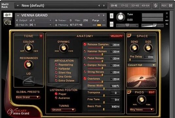
Task: Select previous Vienna Grand instrument arrow
Action: 99,15
